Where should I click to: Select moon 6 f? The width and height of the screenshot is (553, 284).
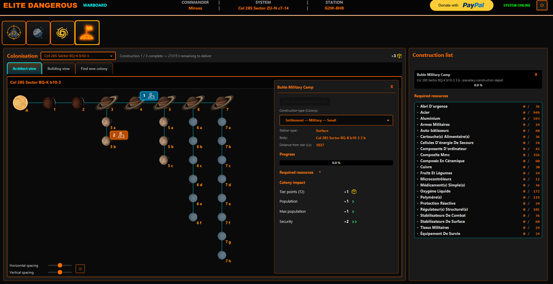(193, 217)
